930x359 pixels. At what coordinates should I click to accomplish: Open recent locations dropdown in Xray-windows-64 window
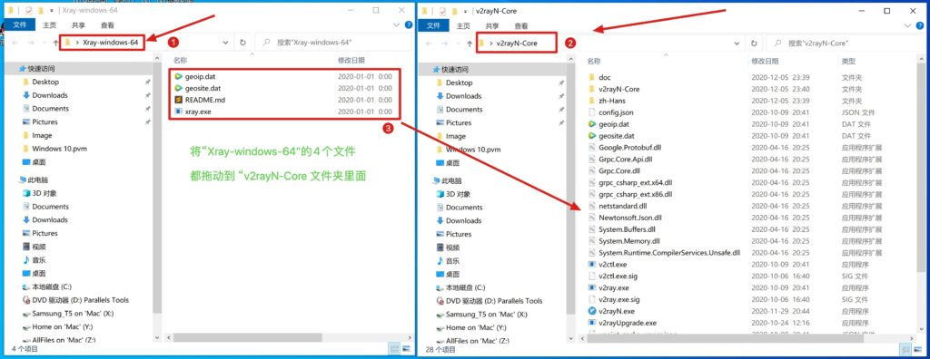pyautogui.click(x=44, y=43)
